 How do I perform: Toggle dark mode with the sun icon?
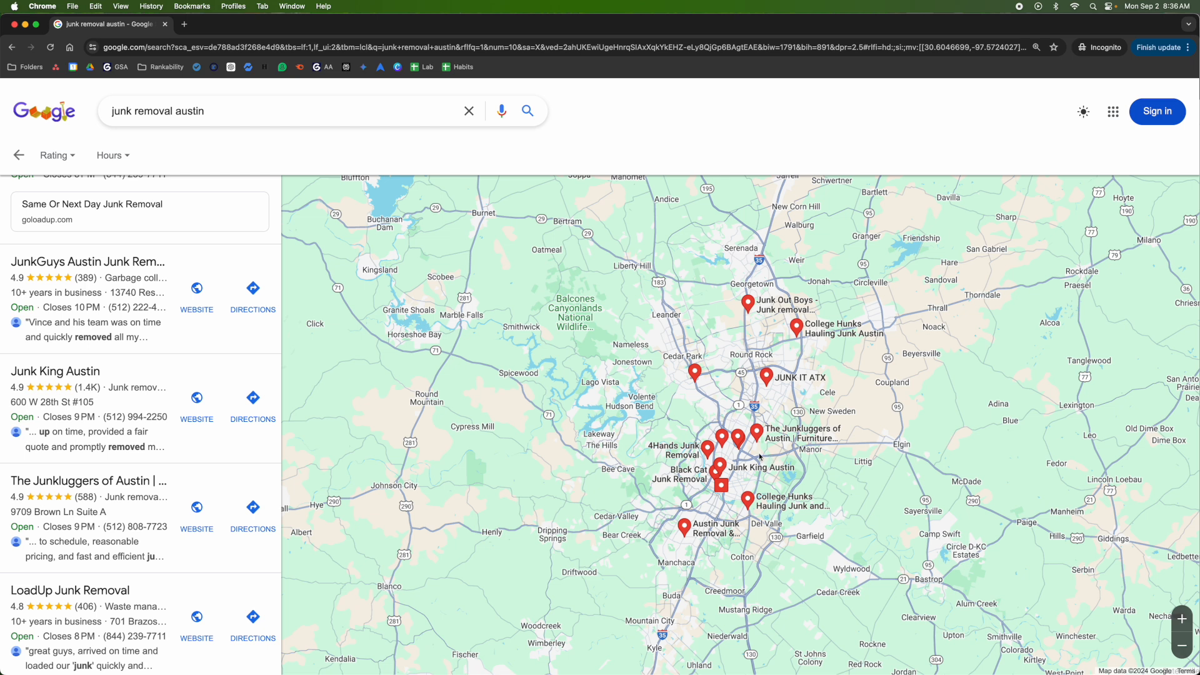[1083, 111]
